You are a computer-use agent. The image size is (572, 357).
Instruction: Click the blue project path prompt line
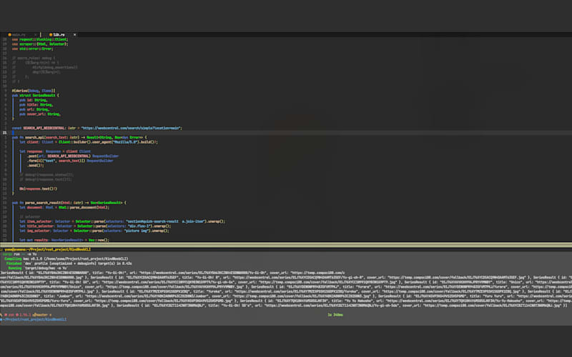tap(34, 319)
